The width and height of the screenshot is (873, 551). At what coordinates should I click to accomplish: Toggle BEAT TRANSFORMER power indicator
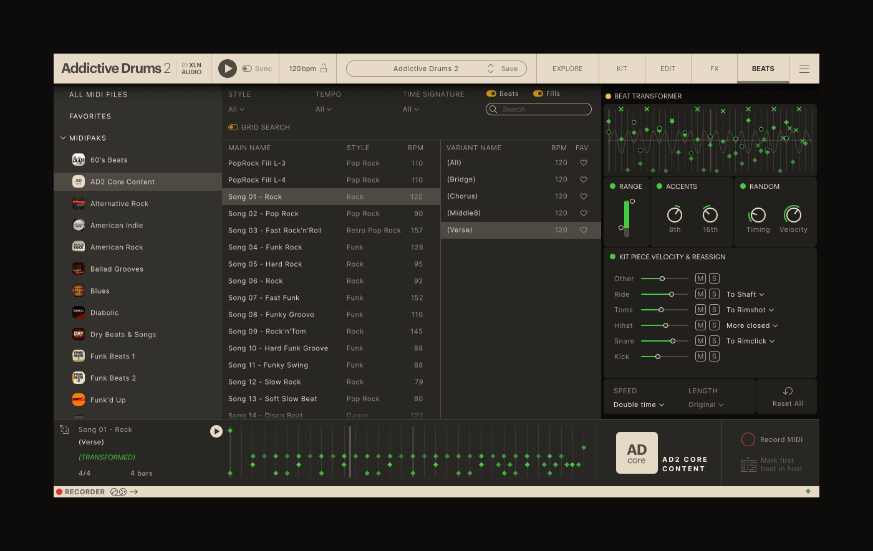[608, 97]
